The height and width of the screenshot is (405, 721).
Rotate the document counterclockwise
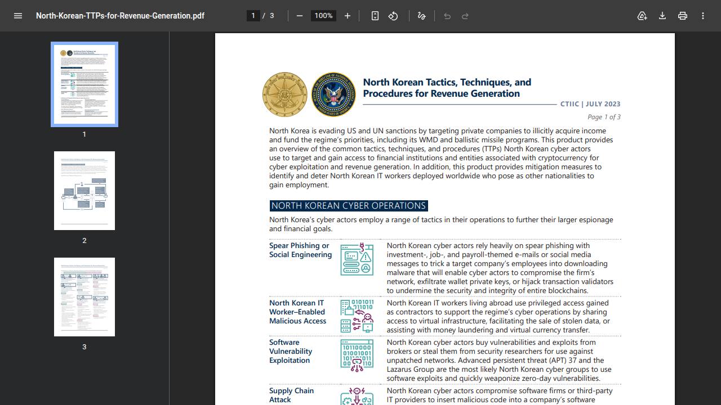pos(393,16)
